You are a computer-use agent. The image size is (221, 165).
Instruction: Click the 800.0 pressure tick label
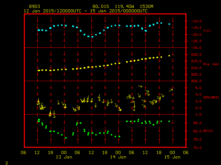[196, 81]
